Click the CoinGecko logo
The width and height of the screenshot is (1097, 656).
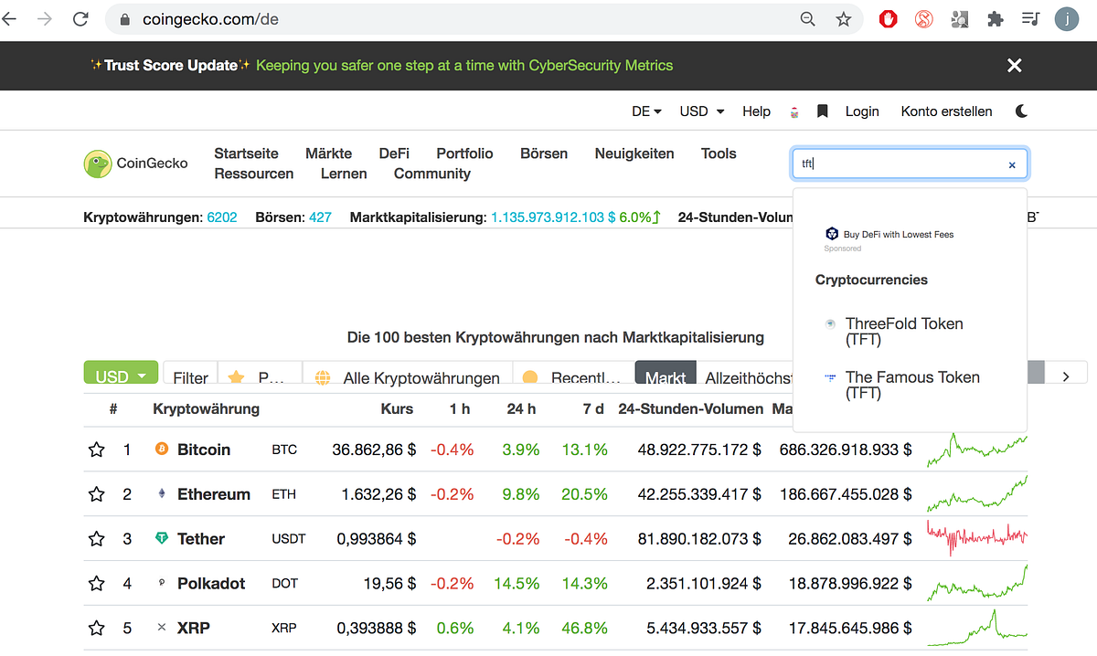click(135, 164)
